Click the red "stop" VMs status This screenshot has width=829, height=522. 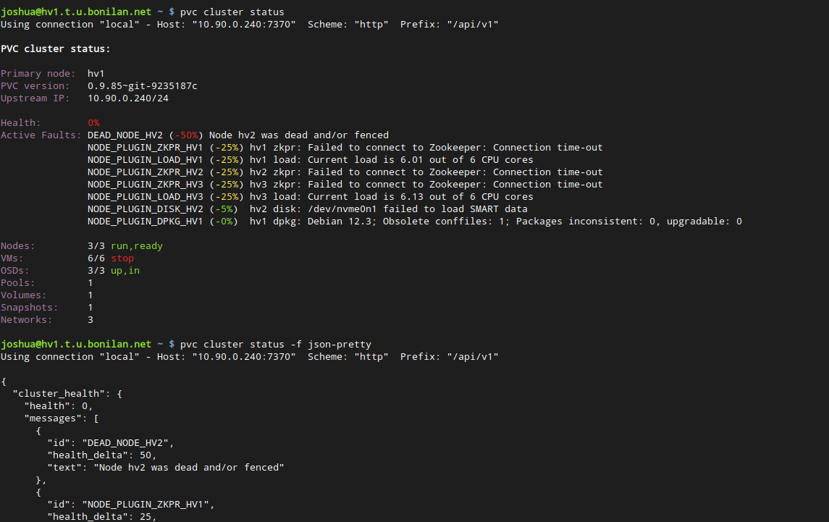tap(122, 258)
